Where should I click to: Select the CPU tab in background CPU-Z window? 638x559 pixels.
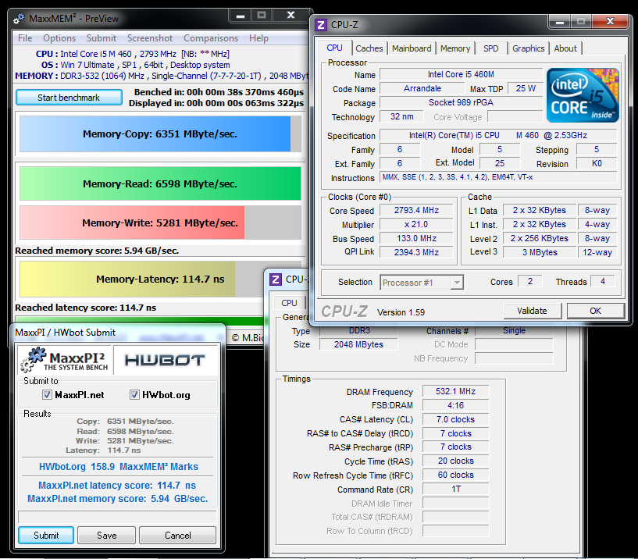[x=289, y=303]
